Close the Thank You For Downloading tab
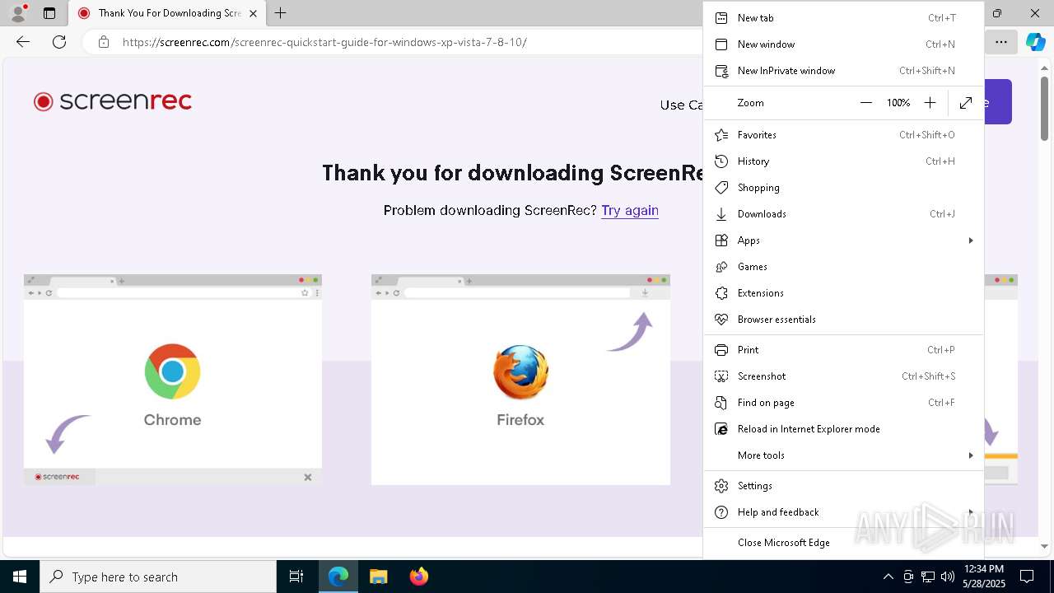This screenshot has width=1054, height=593. (x=253, y=13)
